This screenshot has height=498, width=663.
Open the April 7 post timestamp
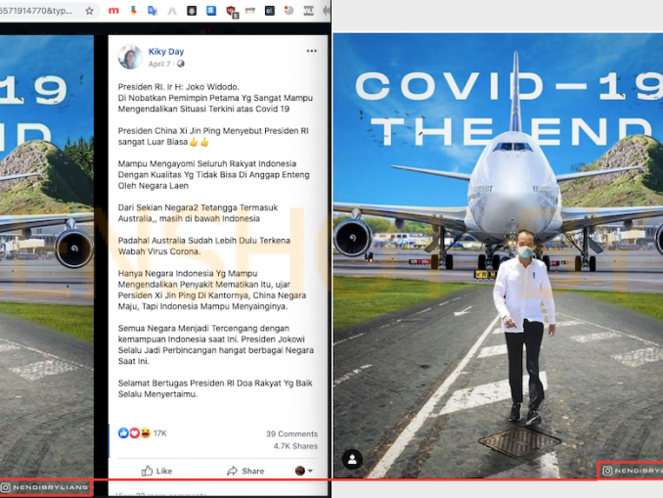click(x=159, y=64)
